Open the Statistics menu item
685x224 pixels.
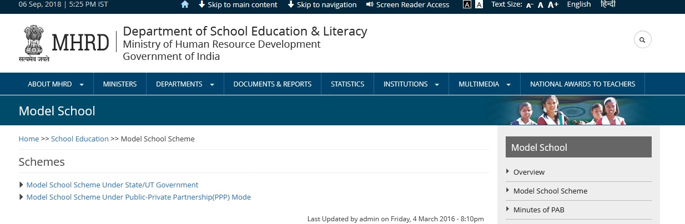(x=347, y=84)
